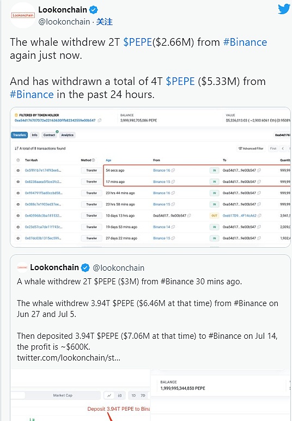Open the Info tab

pyautogui.click(x=35, y=135)
